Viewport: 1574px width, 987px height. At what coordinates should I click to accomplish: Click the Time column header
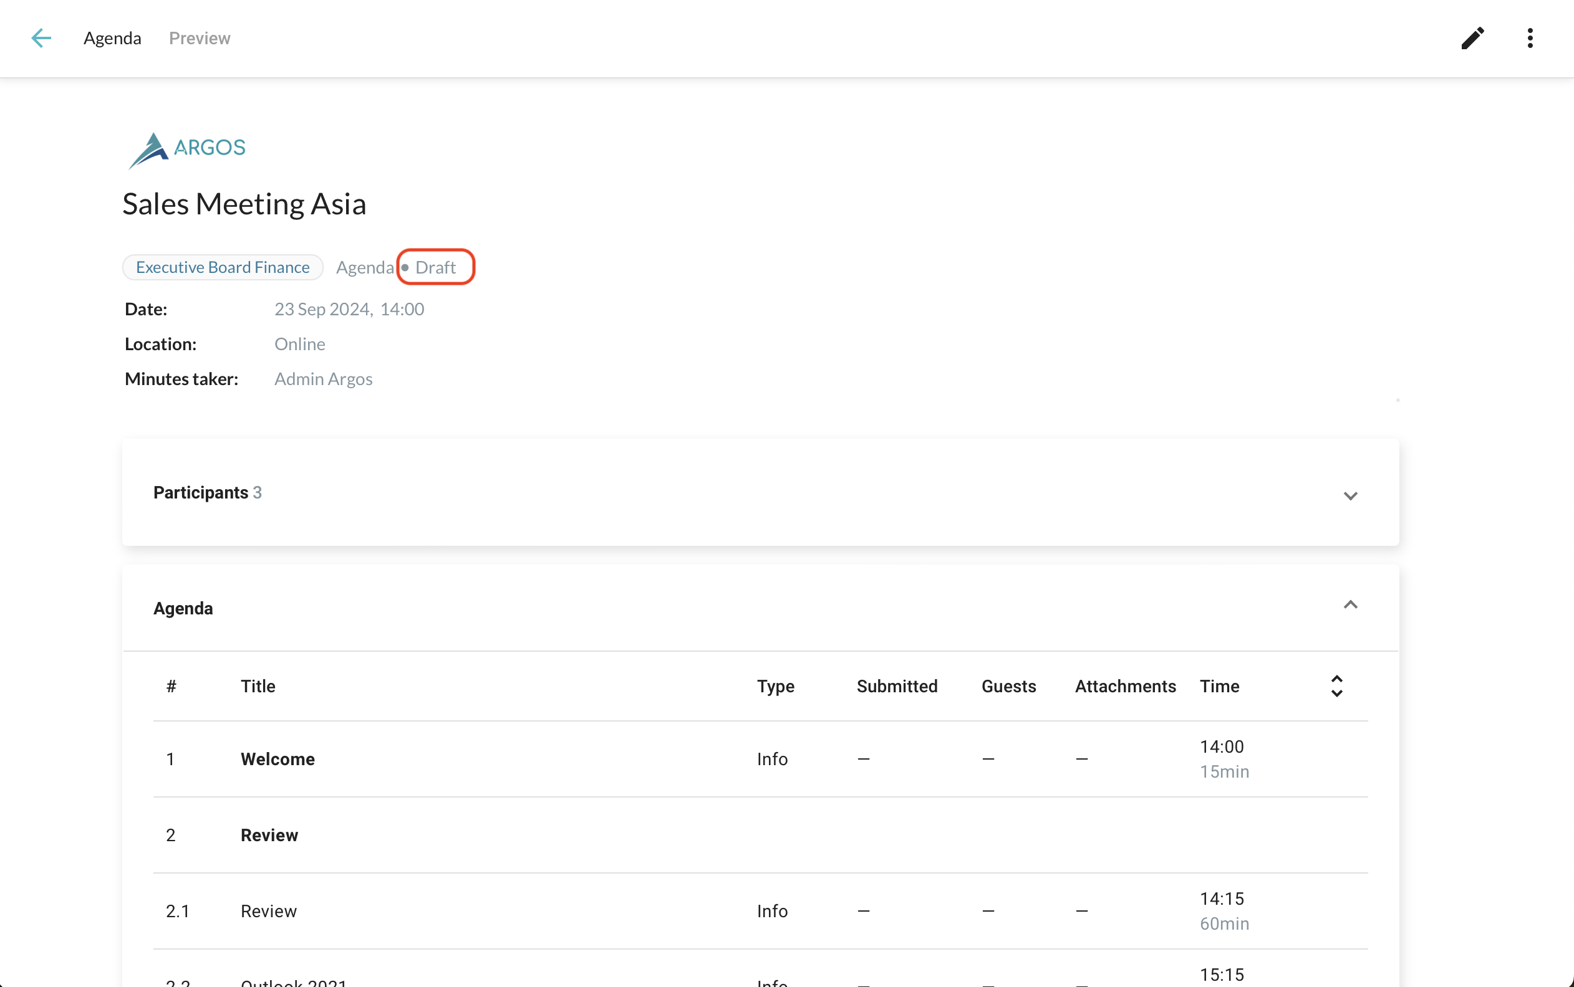(x=1219, y=686)
